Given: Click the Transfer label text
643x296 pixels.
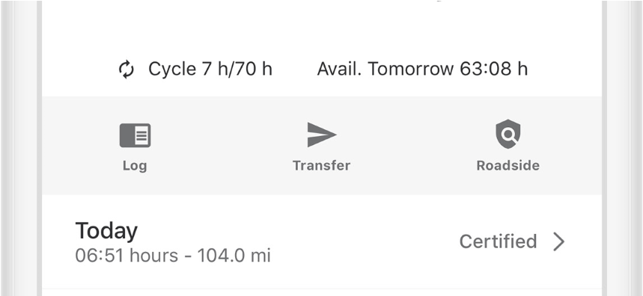Looking at the screenshot, I should (322, 165).
